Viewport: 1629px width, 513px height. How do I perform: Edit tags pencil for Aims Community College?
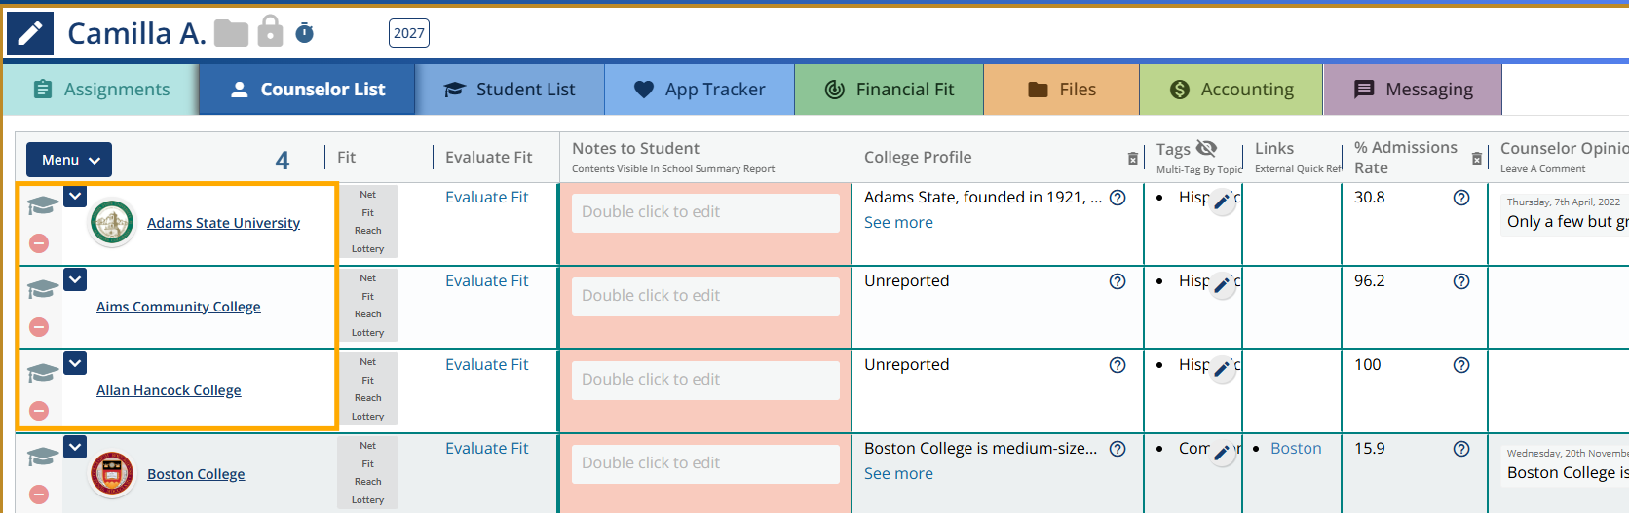[x=1223, y=285]
